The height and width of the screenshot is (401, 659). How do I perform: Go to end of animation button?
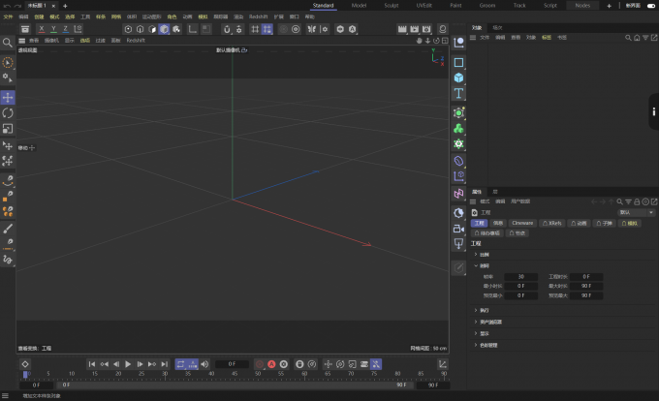pos(165,364)
